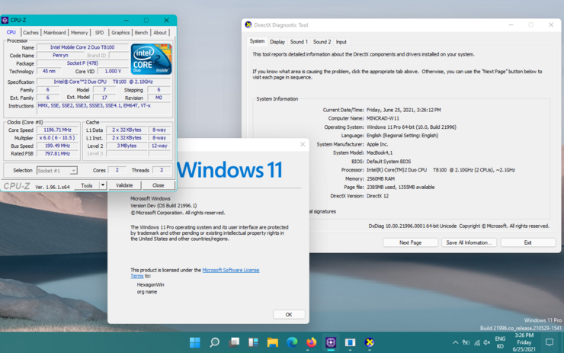Click the DirectX Diagnostic taskbar icon
The image size is (564, 353).
coord(370,342)
